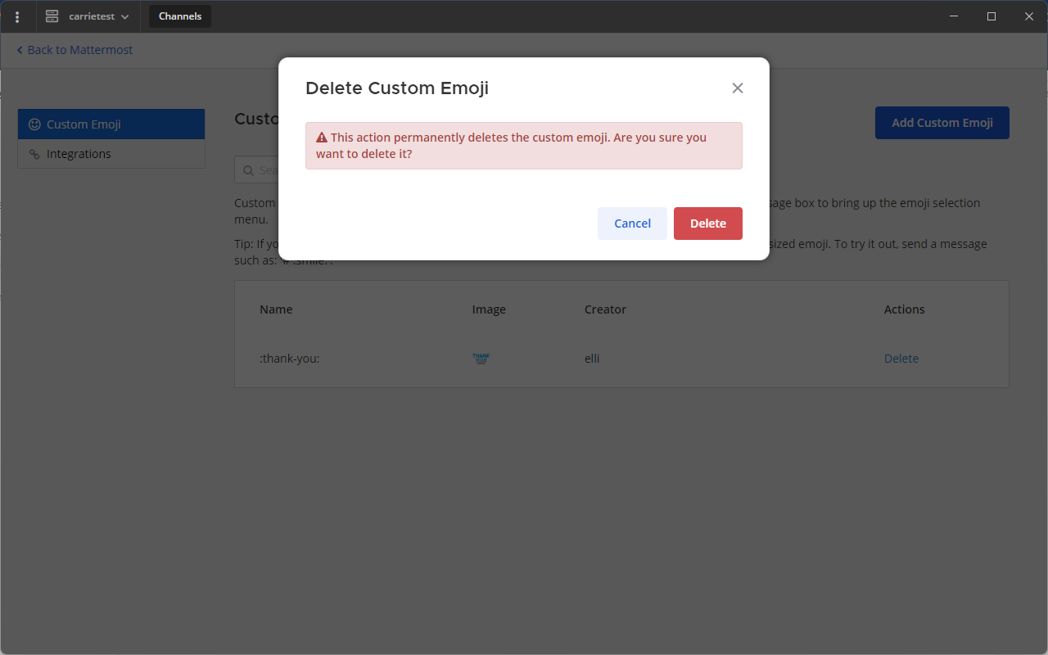
Task: Click the server icon beside carrietest
Action: (52, 16)
